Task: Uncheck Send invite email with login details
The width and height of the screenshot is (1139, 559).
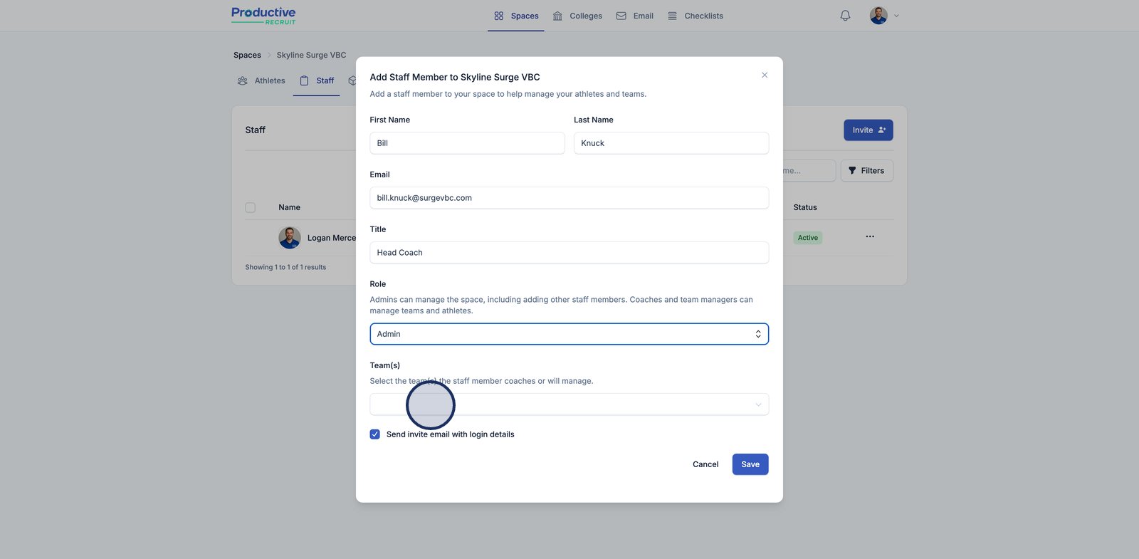Action: pyautogui.click(x=375, y=434)
